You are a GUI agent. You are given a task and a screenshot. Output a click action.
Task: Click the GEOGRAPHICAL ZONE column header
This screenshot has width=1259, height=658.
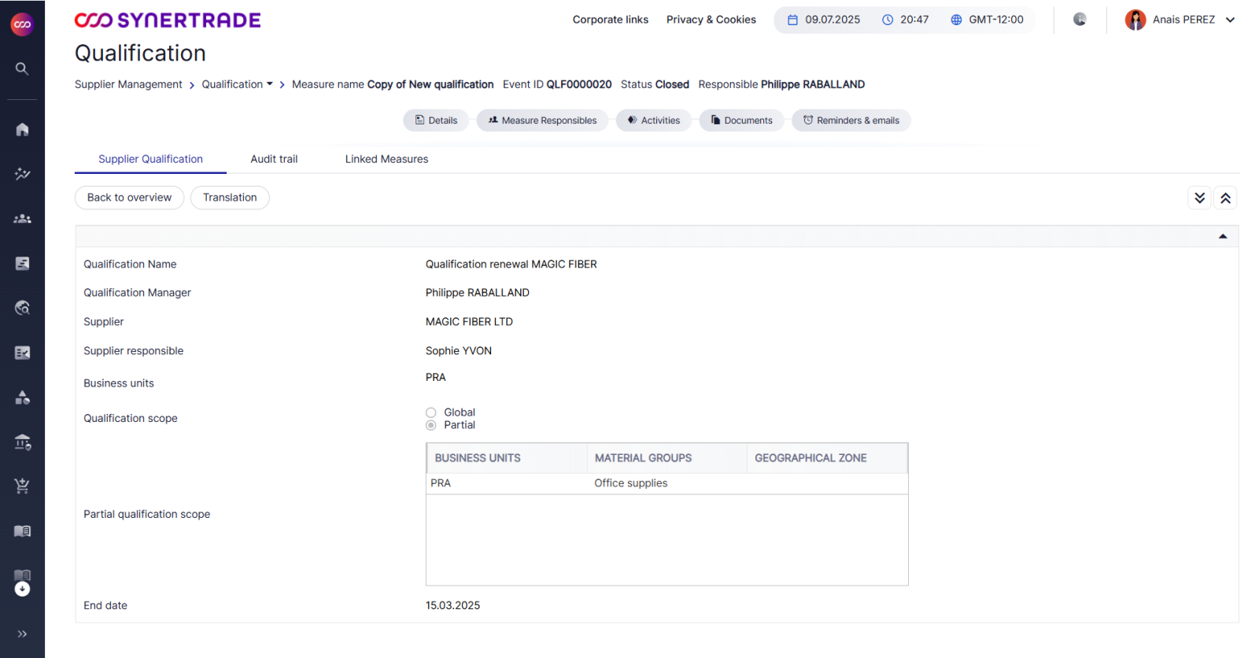coord(827,458)
